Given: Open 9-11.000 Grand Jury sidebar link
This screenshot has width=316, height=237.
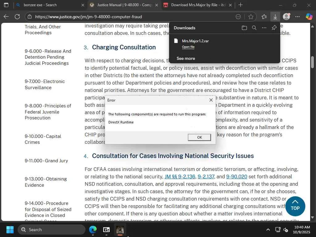Looking at the screenshot, I should tap(46, 160).
